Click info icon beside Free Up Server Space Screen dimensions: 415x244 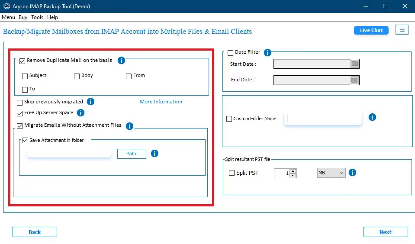(x=80, y=113)
